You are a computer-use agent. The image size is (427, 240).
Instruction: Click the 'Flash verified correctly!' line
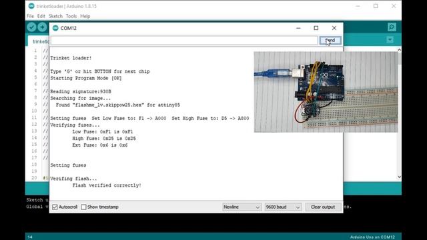pos(107,185)
